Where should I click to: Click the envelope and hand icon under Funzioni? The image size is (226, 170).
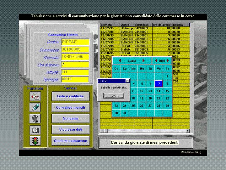pos(35,96)
